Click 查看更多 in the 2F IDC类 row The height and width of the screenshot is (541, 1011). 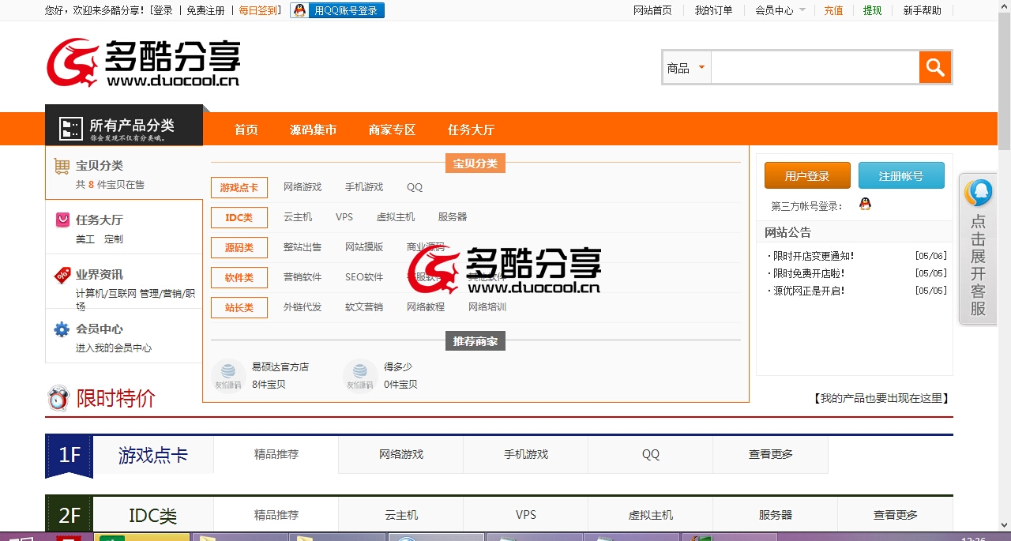(x=896, y=515)
